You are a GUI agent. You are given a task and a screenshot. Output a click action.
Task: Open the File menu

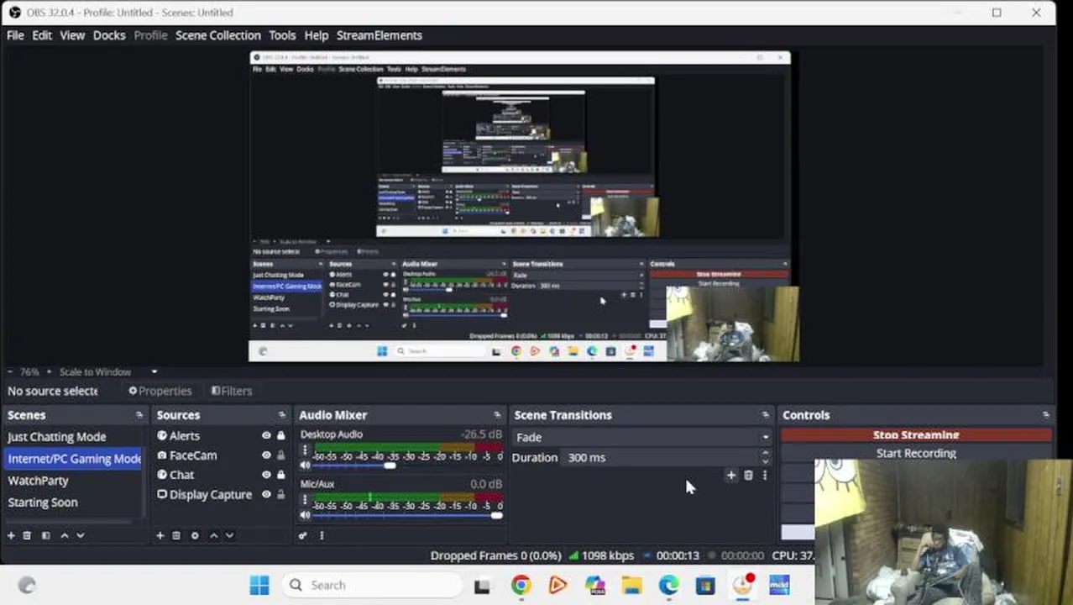[15, 35]
